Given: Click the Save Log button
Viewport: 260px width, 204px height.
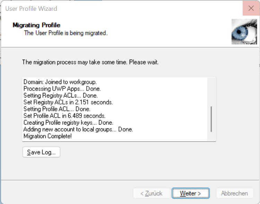Looking at the screenshot, I should pos(41,152).
